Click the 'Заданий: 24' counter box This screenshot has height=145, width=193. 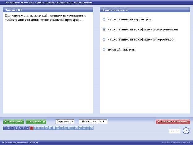click(65, 121)
